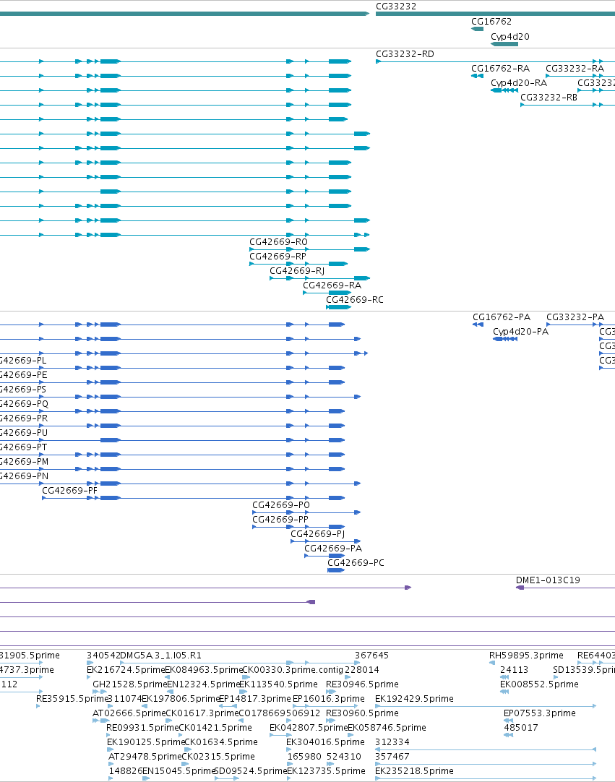The width and height of the screenshot is (615, 782).
Task: Select the GH21528.5prime EST label
Action: coord(129,684)
